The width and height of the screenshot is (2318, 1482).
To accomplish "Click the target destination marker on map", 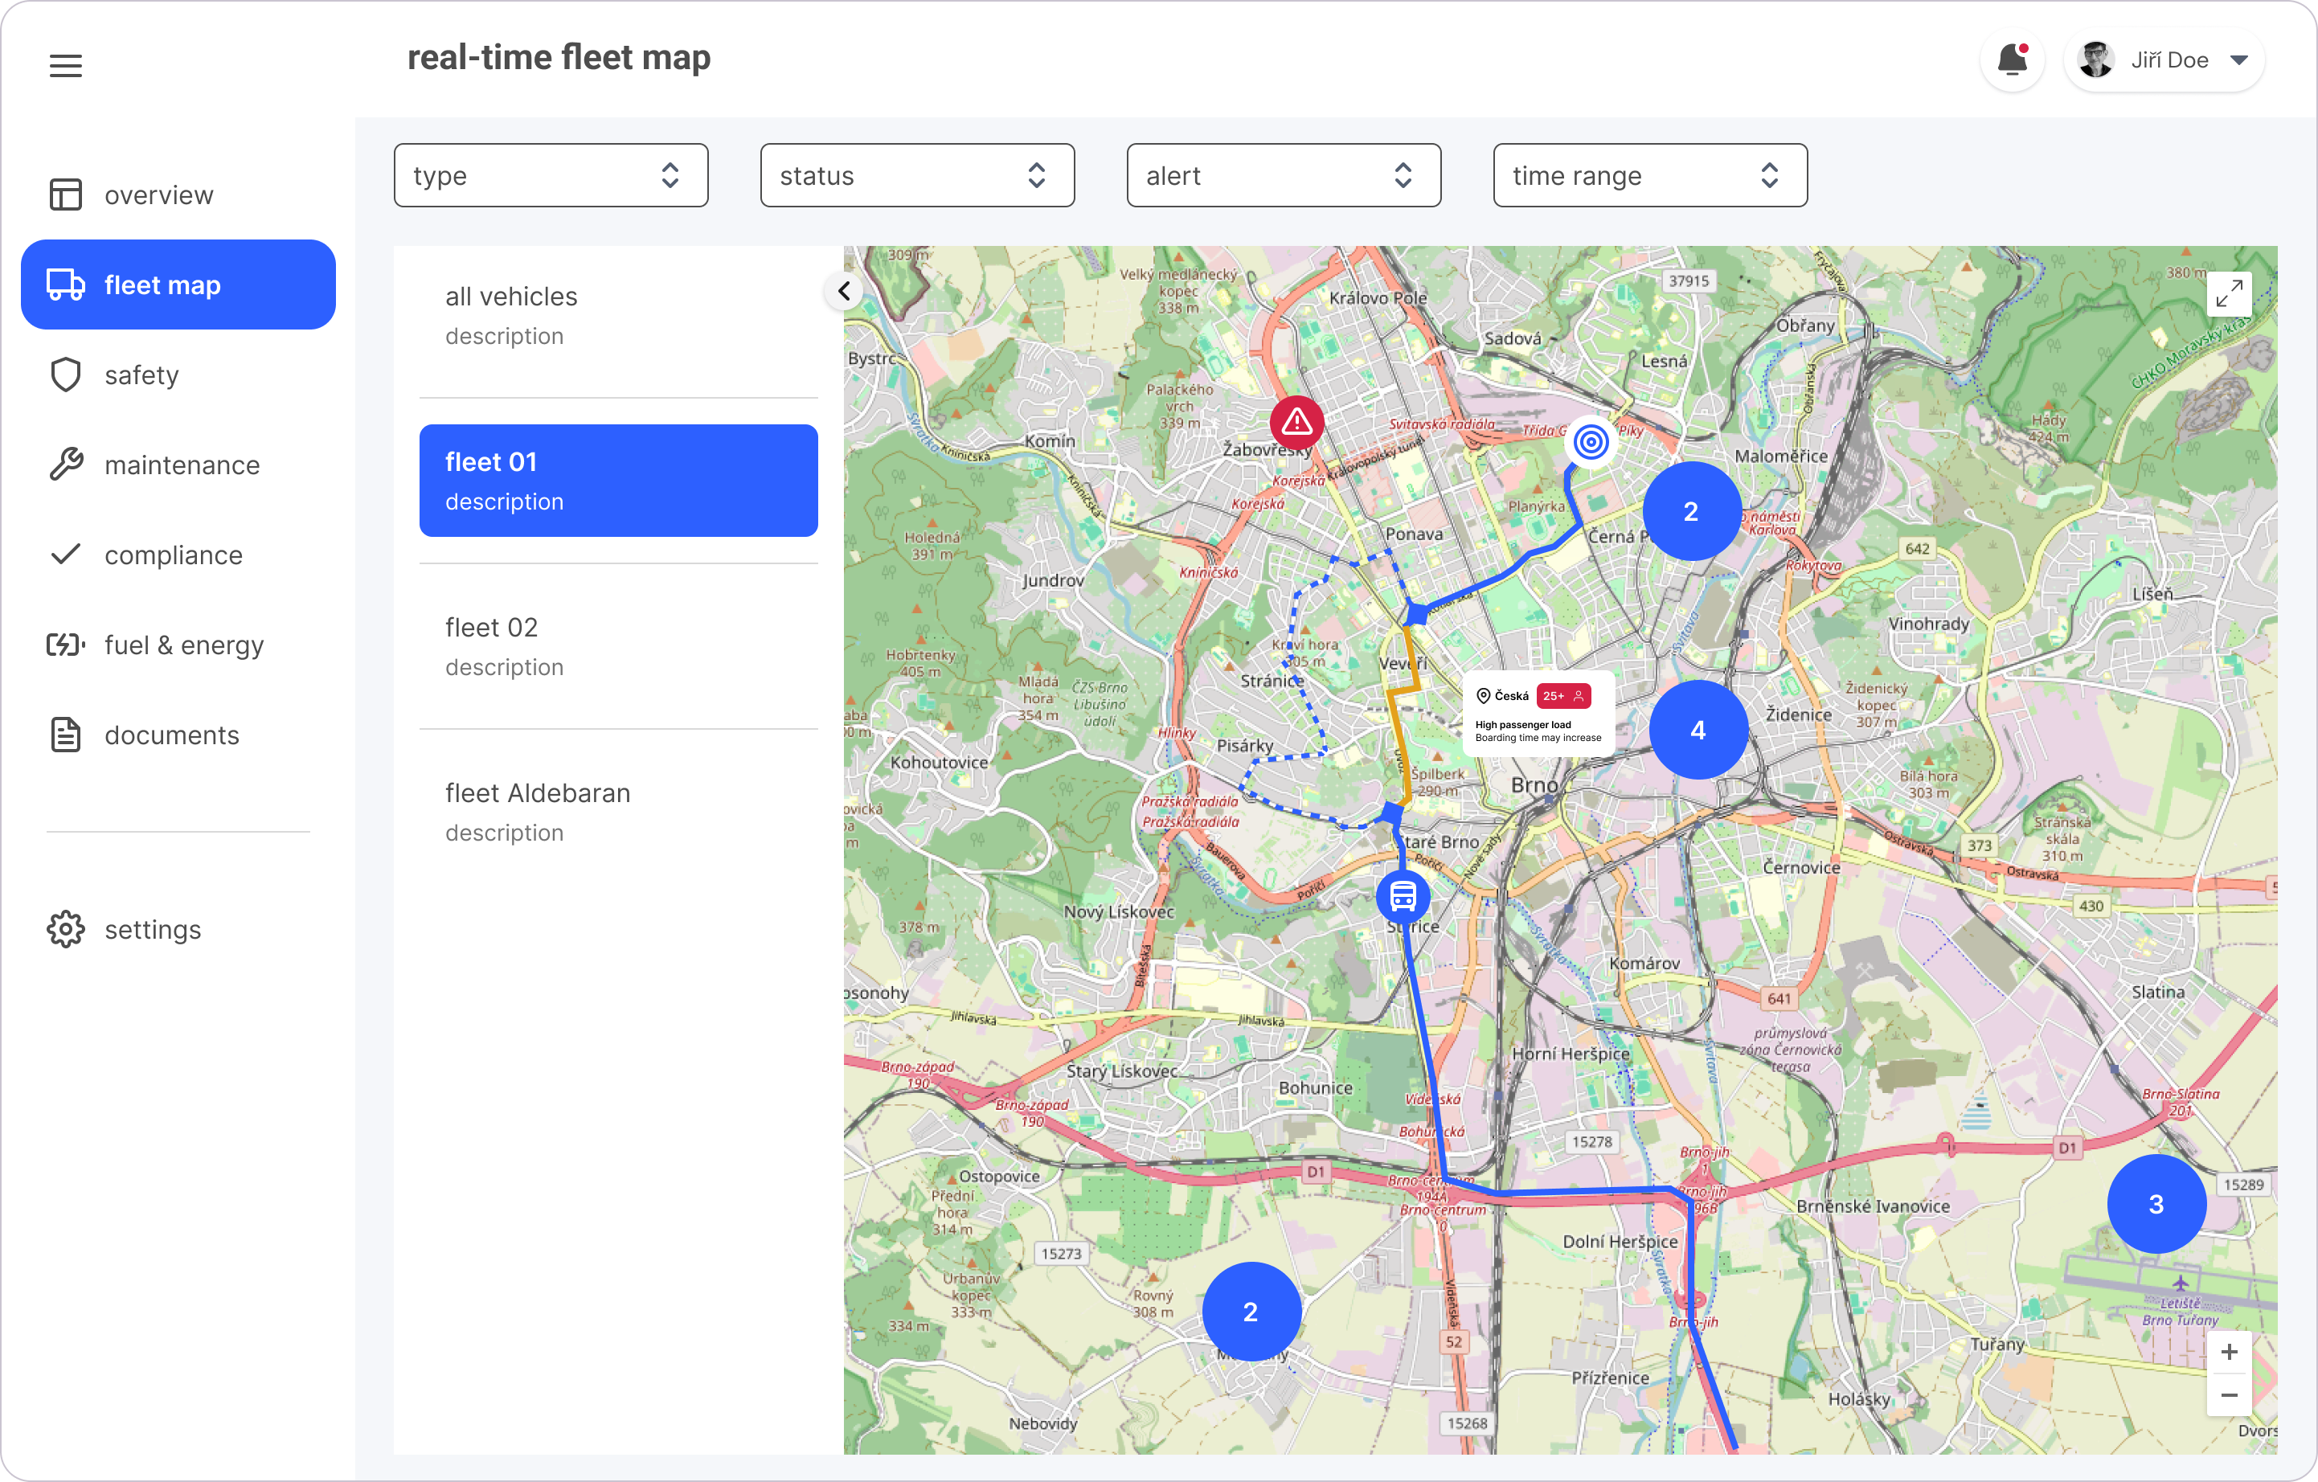I will click(x=1591, y=443).
